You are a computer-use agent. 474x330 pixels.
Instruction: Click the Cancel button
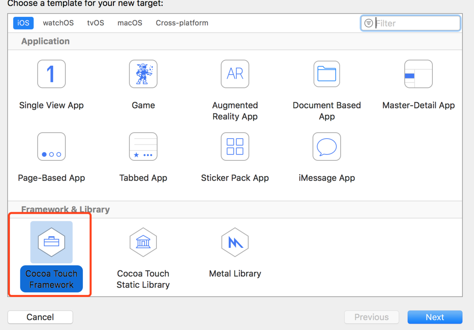click(x=40, y=317)
